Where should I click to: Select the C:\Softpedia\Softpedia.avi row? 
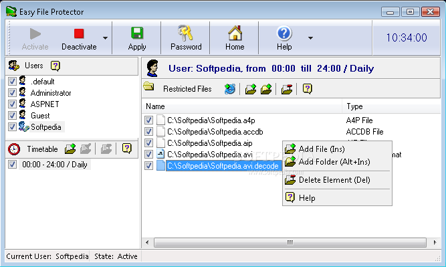pos(210,155)
